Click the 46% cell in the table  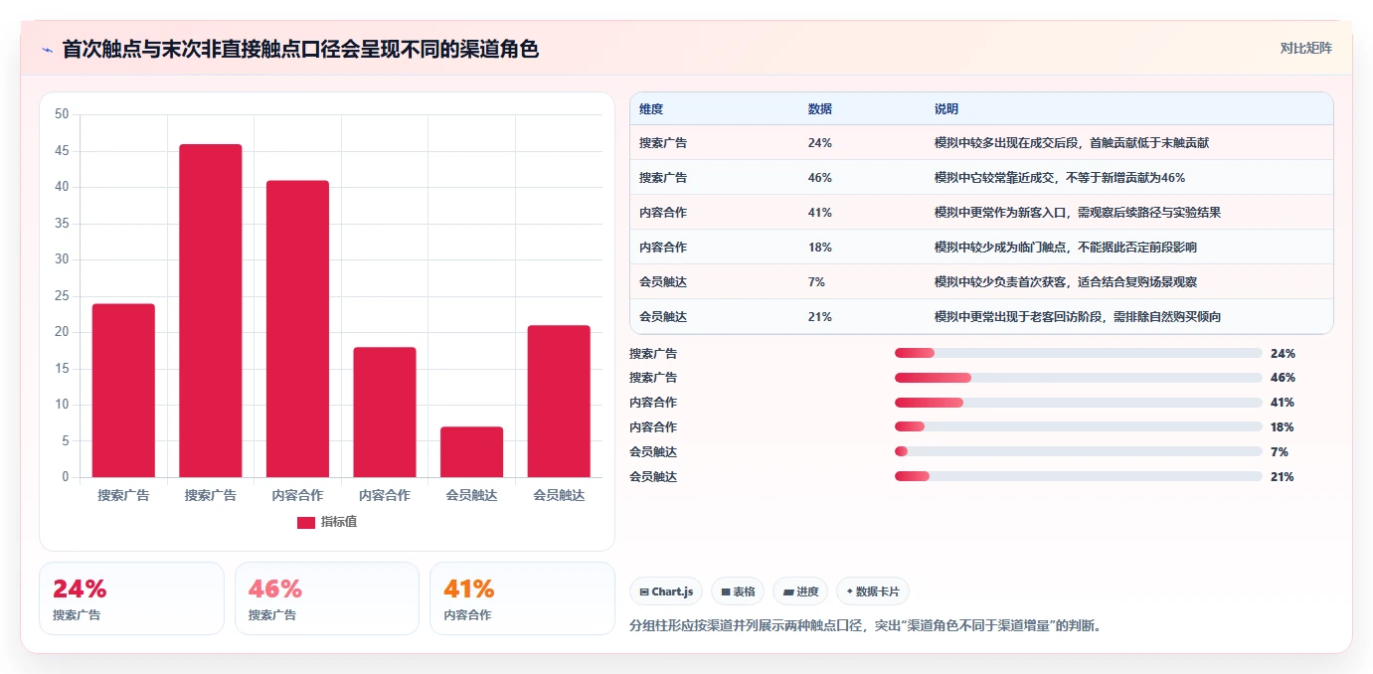point(820,178)
